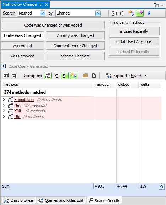The width and height of the screenshot is (166, 205).
Task: Click the became Obsolete button
Action: pos(75,56)
